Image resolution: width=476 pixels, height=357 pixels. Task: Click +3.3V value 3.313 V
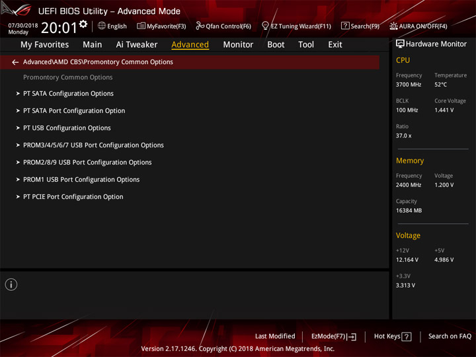405,286
